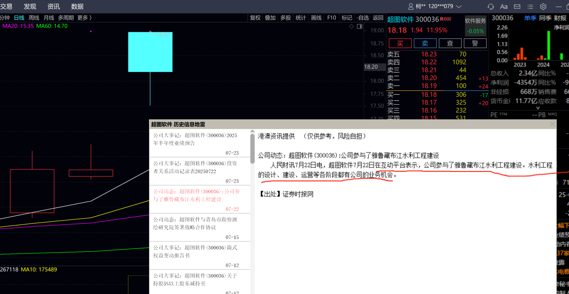Screen dimensions: 569x294
Task: Click the 查 query button
Action: click(x=450, y=43)
